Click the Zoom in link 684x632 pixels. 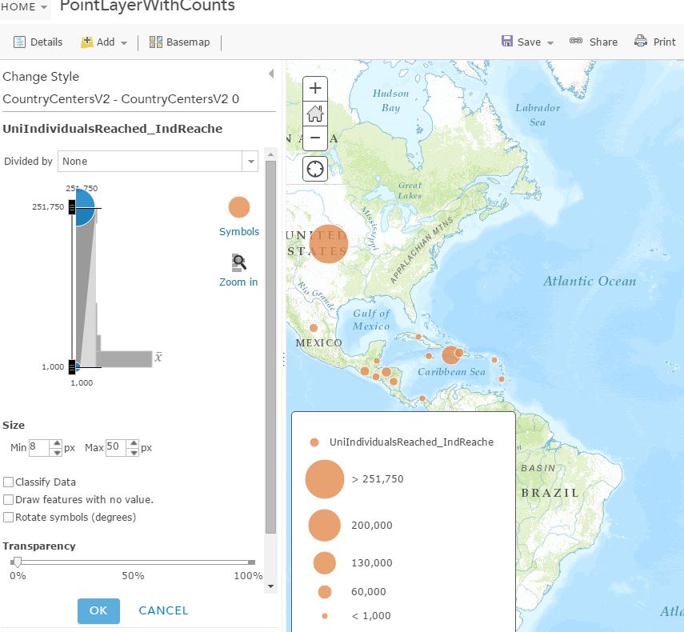pos(238,282)
